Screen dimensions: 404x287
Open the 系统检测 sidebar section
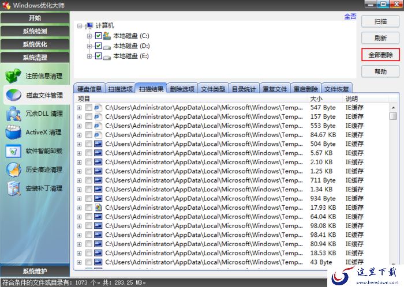point(35,31)
